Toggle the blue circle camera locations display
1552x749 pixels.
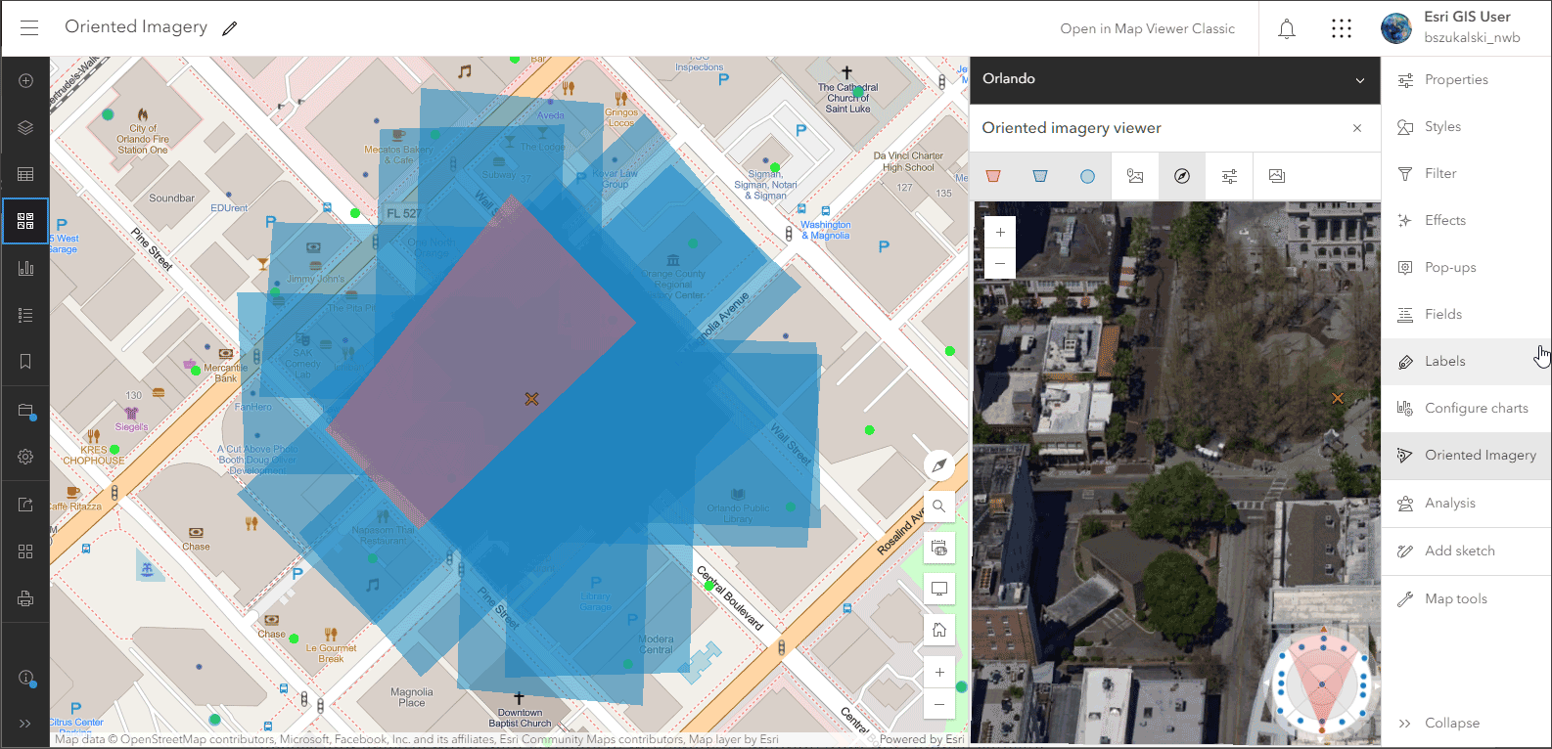click(x=1087, y=176)
